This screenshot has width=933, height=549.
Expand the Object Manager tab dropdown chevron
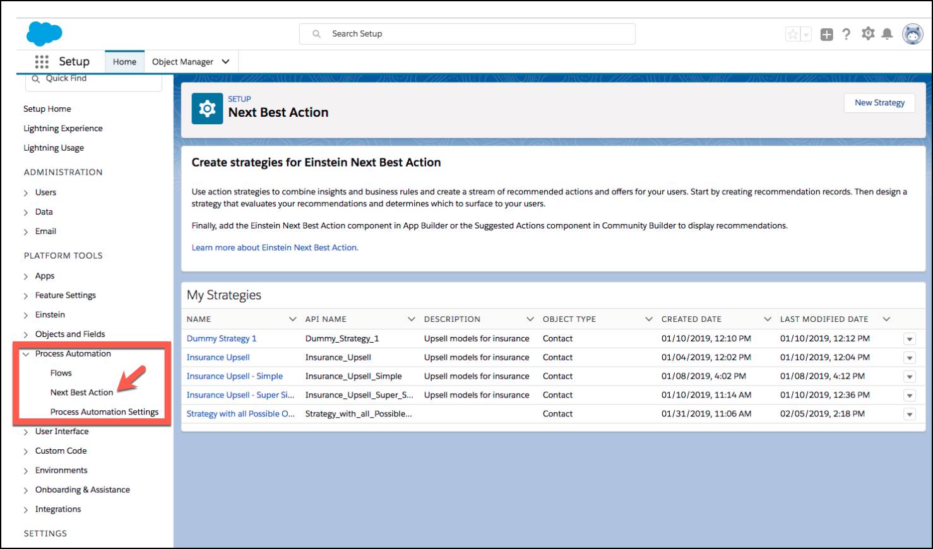point(225,62)
